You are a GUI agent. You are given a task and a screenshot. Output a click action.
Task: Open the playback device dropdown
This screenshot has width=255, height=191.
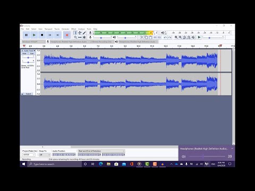138,42
